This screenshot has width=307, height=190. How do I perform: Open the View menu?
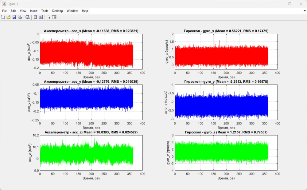23,11
